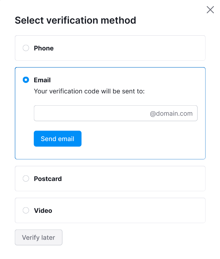
Task: Click the Postcard option card
Action: 110,178
